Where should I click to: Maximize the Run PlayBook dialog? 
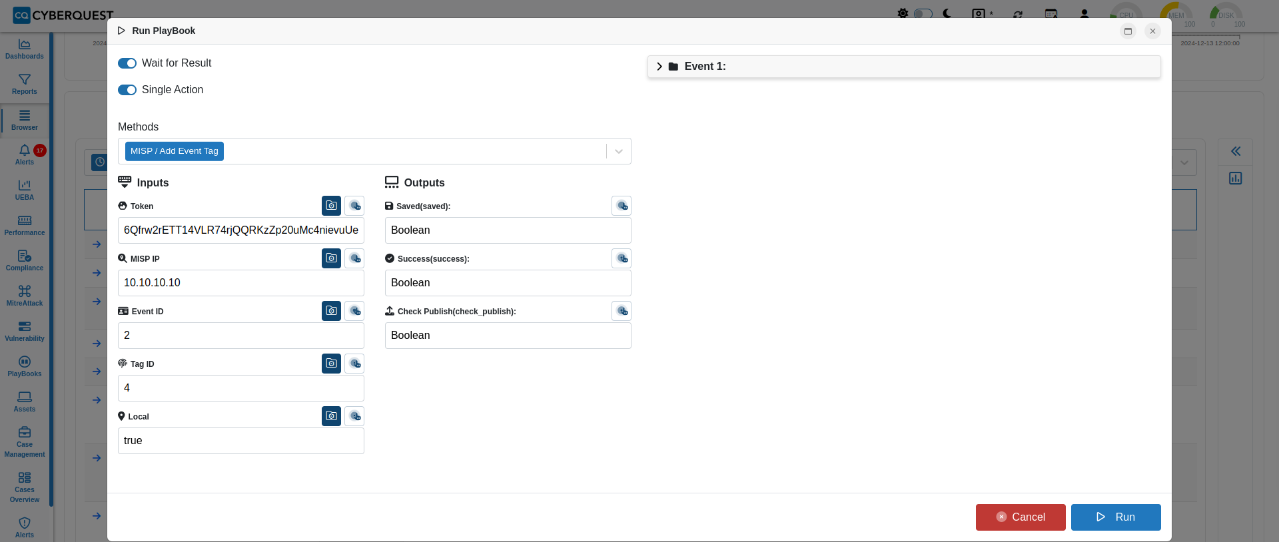click(x=1128, y=31)
